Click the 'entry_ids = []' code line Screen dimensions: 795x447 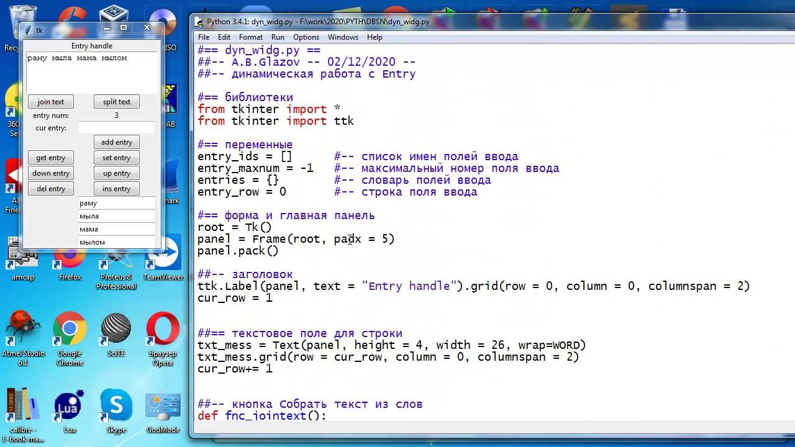[x=245, y=156]
